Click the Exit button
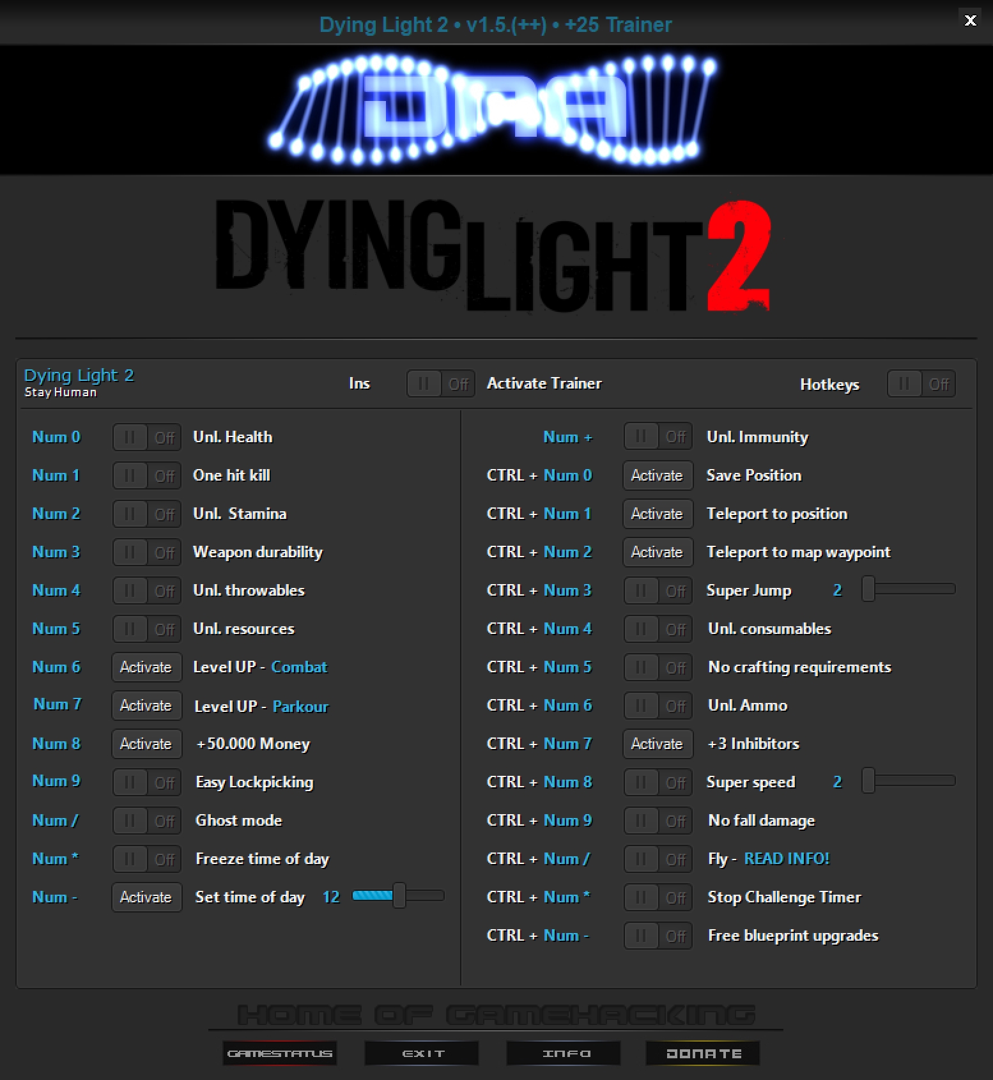 point(422,1053)
